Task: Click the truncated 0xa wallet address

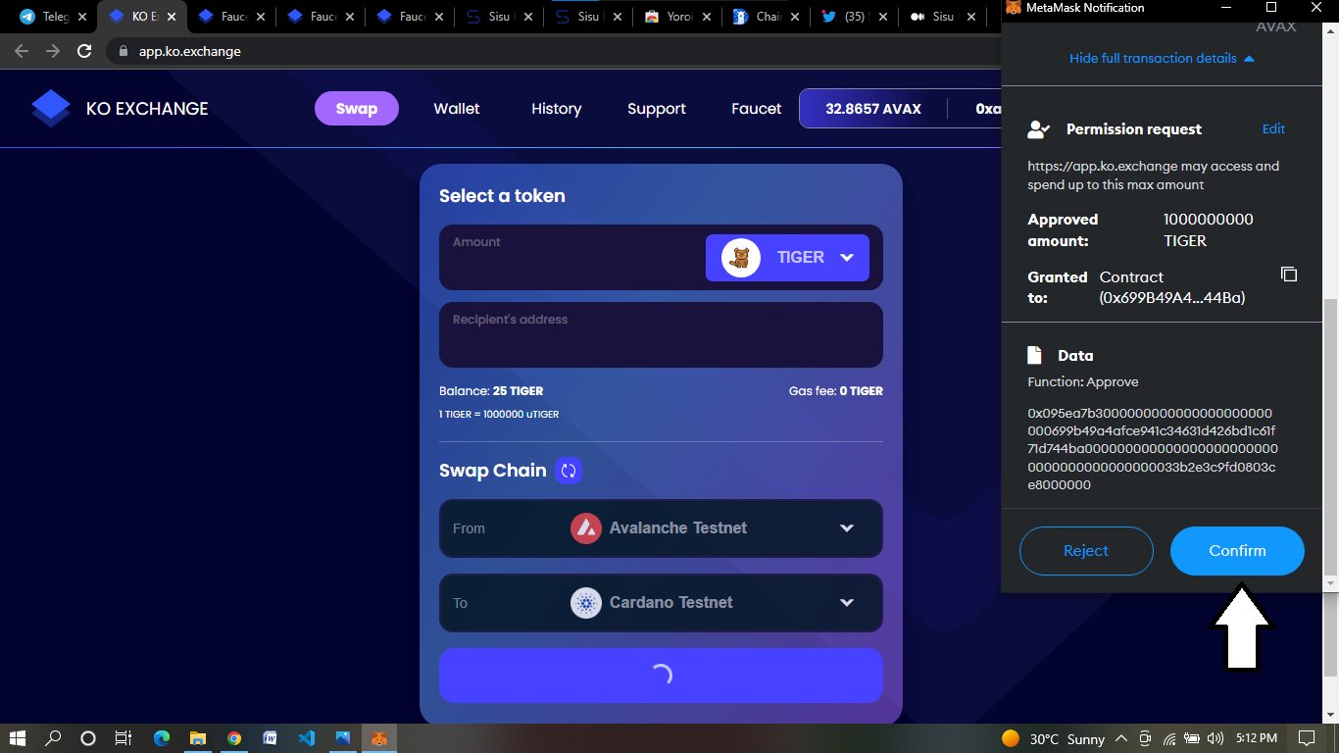Action: coord(988,109)
